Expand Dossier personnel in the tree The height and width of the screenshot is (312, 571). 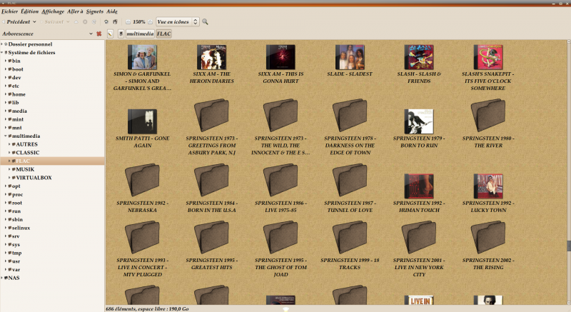tap(2, 44)
